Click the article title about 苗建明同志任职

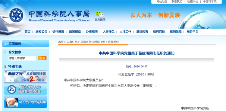(137, 53)
